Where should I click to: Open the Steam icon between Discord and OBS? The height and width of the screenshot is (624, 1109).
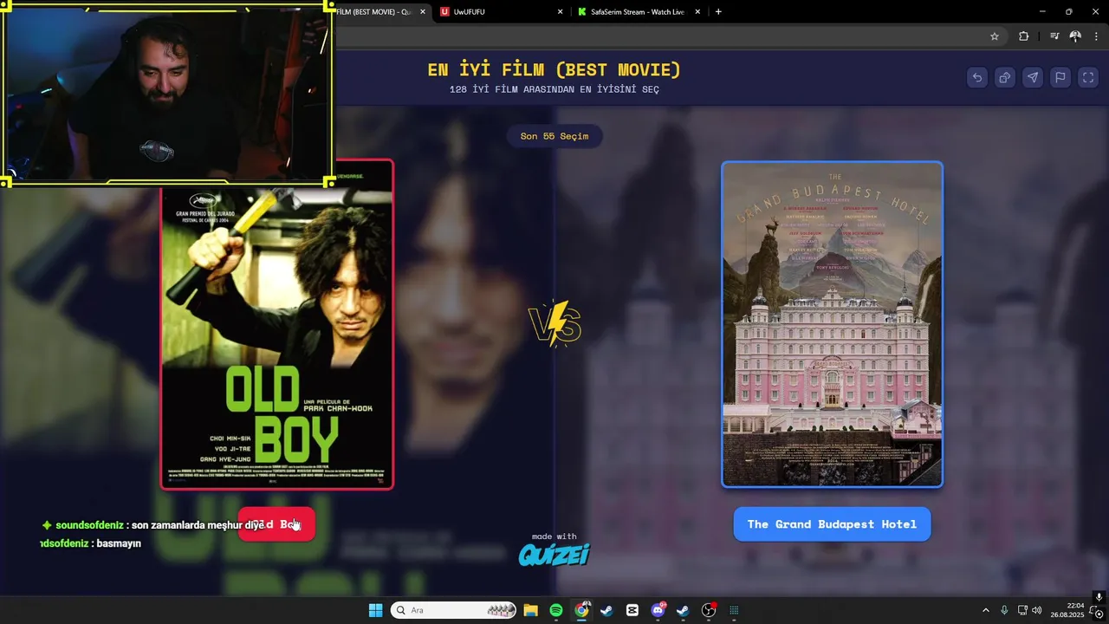(683, 610)
